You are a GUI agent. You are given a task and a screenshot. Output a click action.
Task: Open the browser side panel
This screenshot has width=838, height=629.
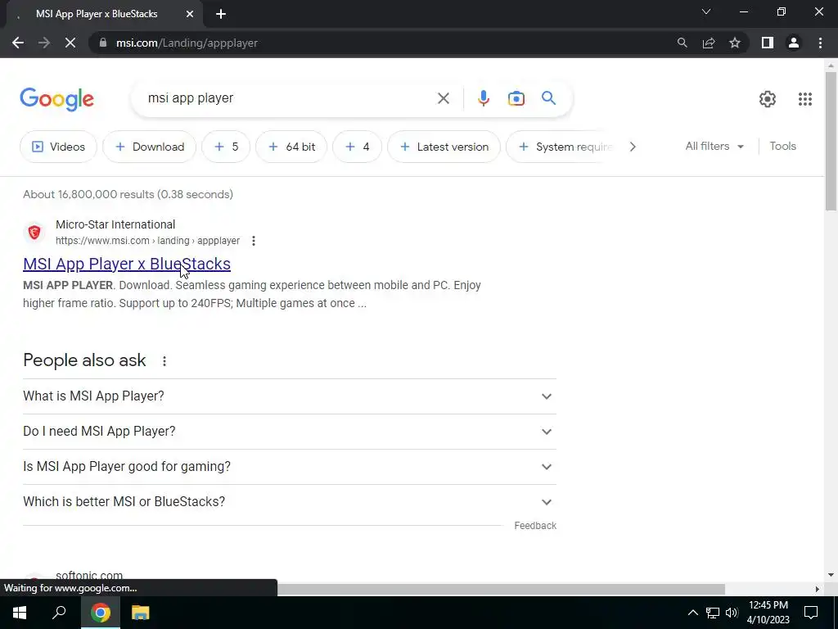click(x=768, y=43)
